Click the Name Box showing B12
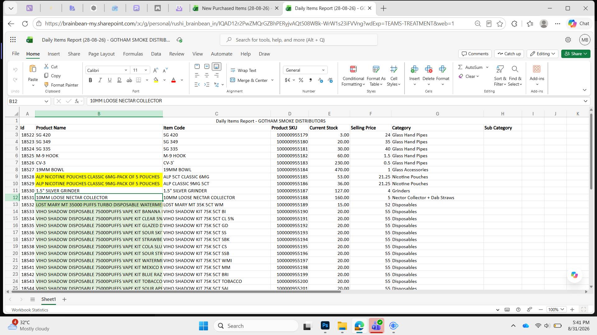This screenshot has height=335, width=597. 25,101
